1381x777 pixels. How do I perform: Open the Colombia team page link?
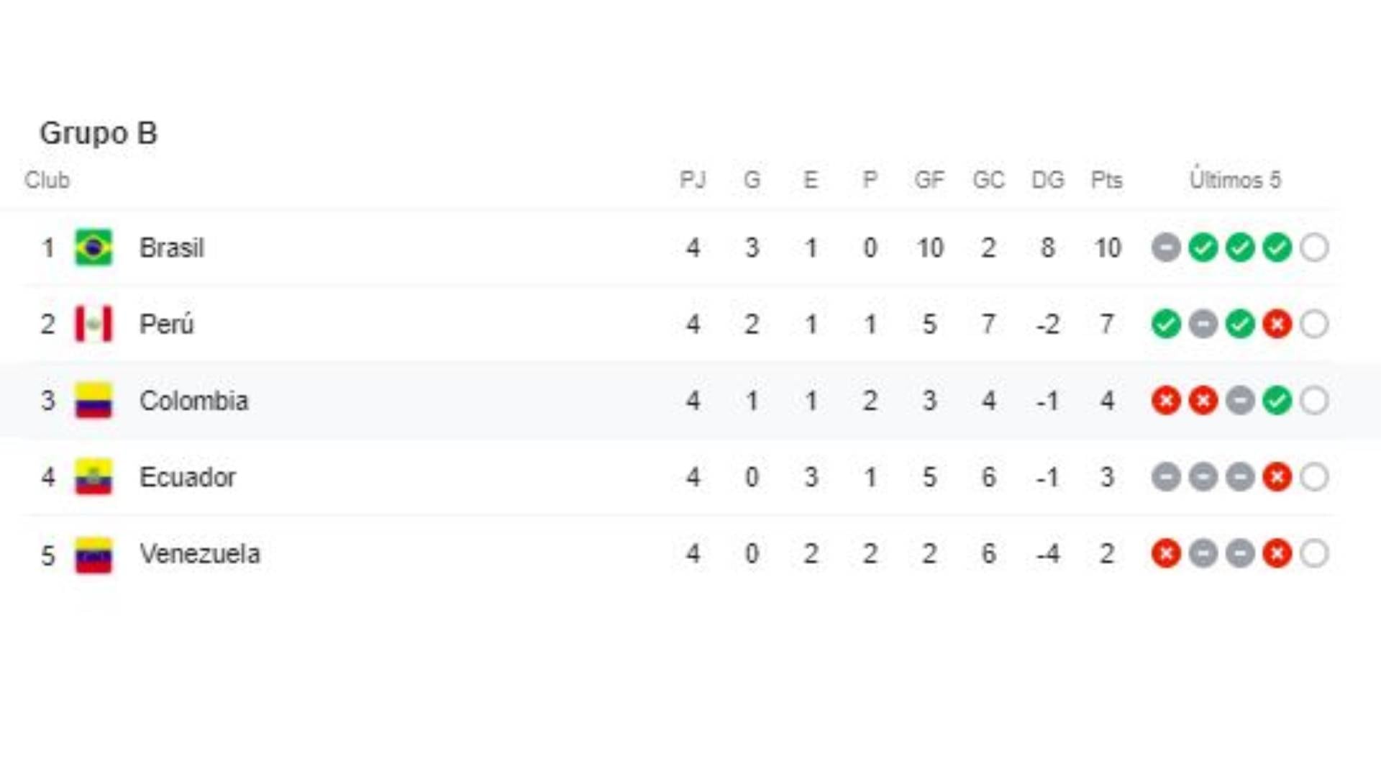[x=193, y=401]
